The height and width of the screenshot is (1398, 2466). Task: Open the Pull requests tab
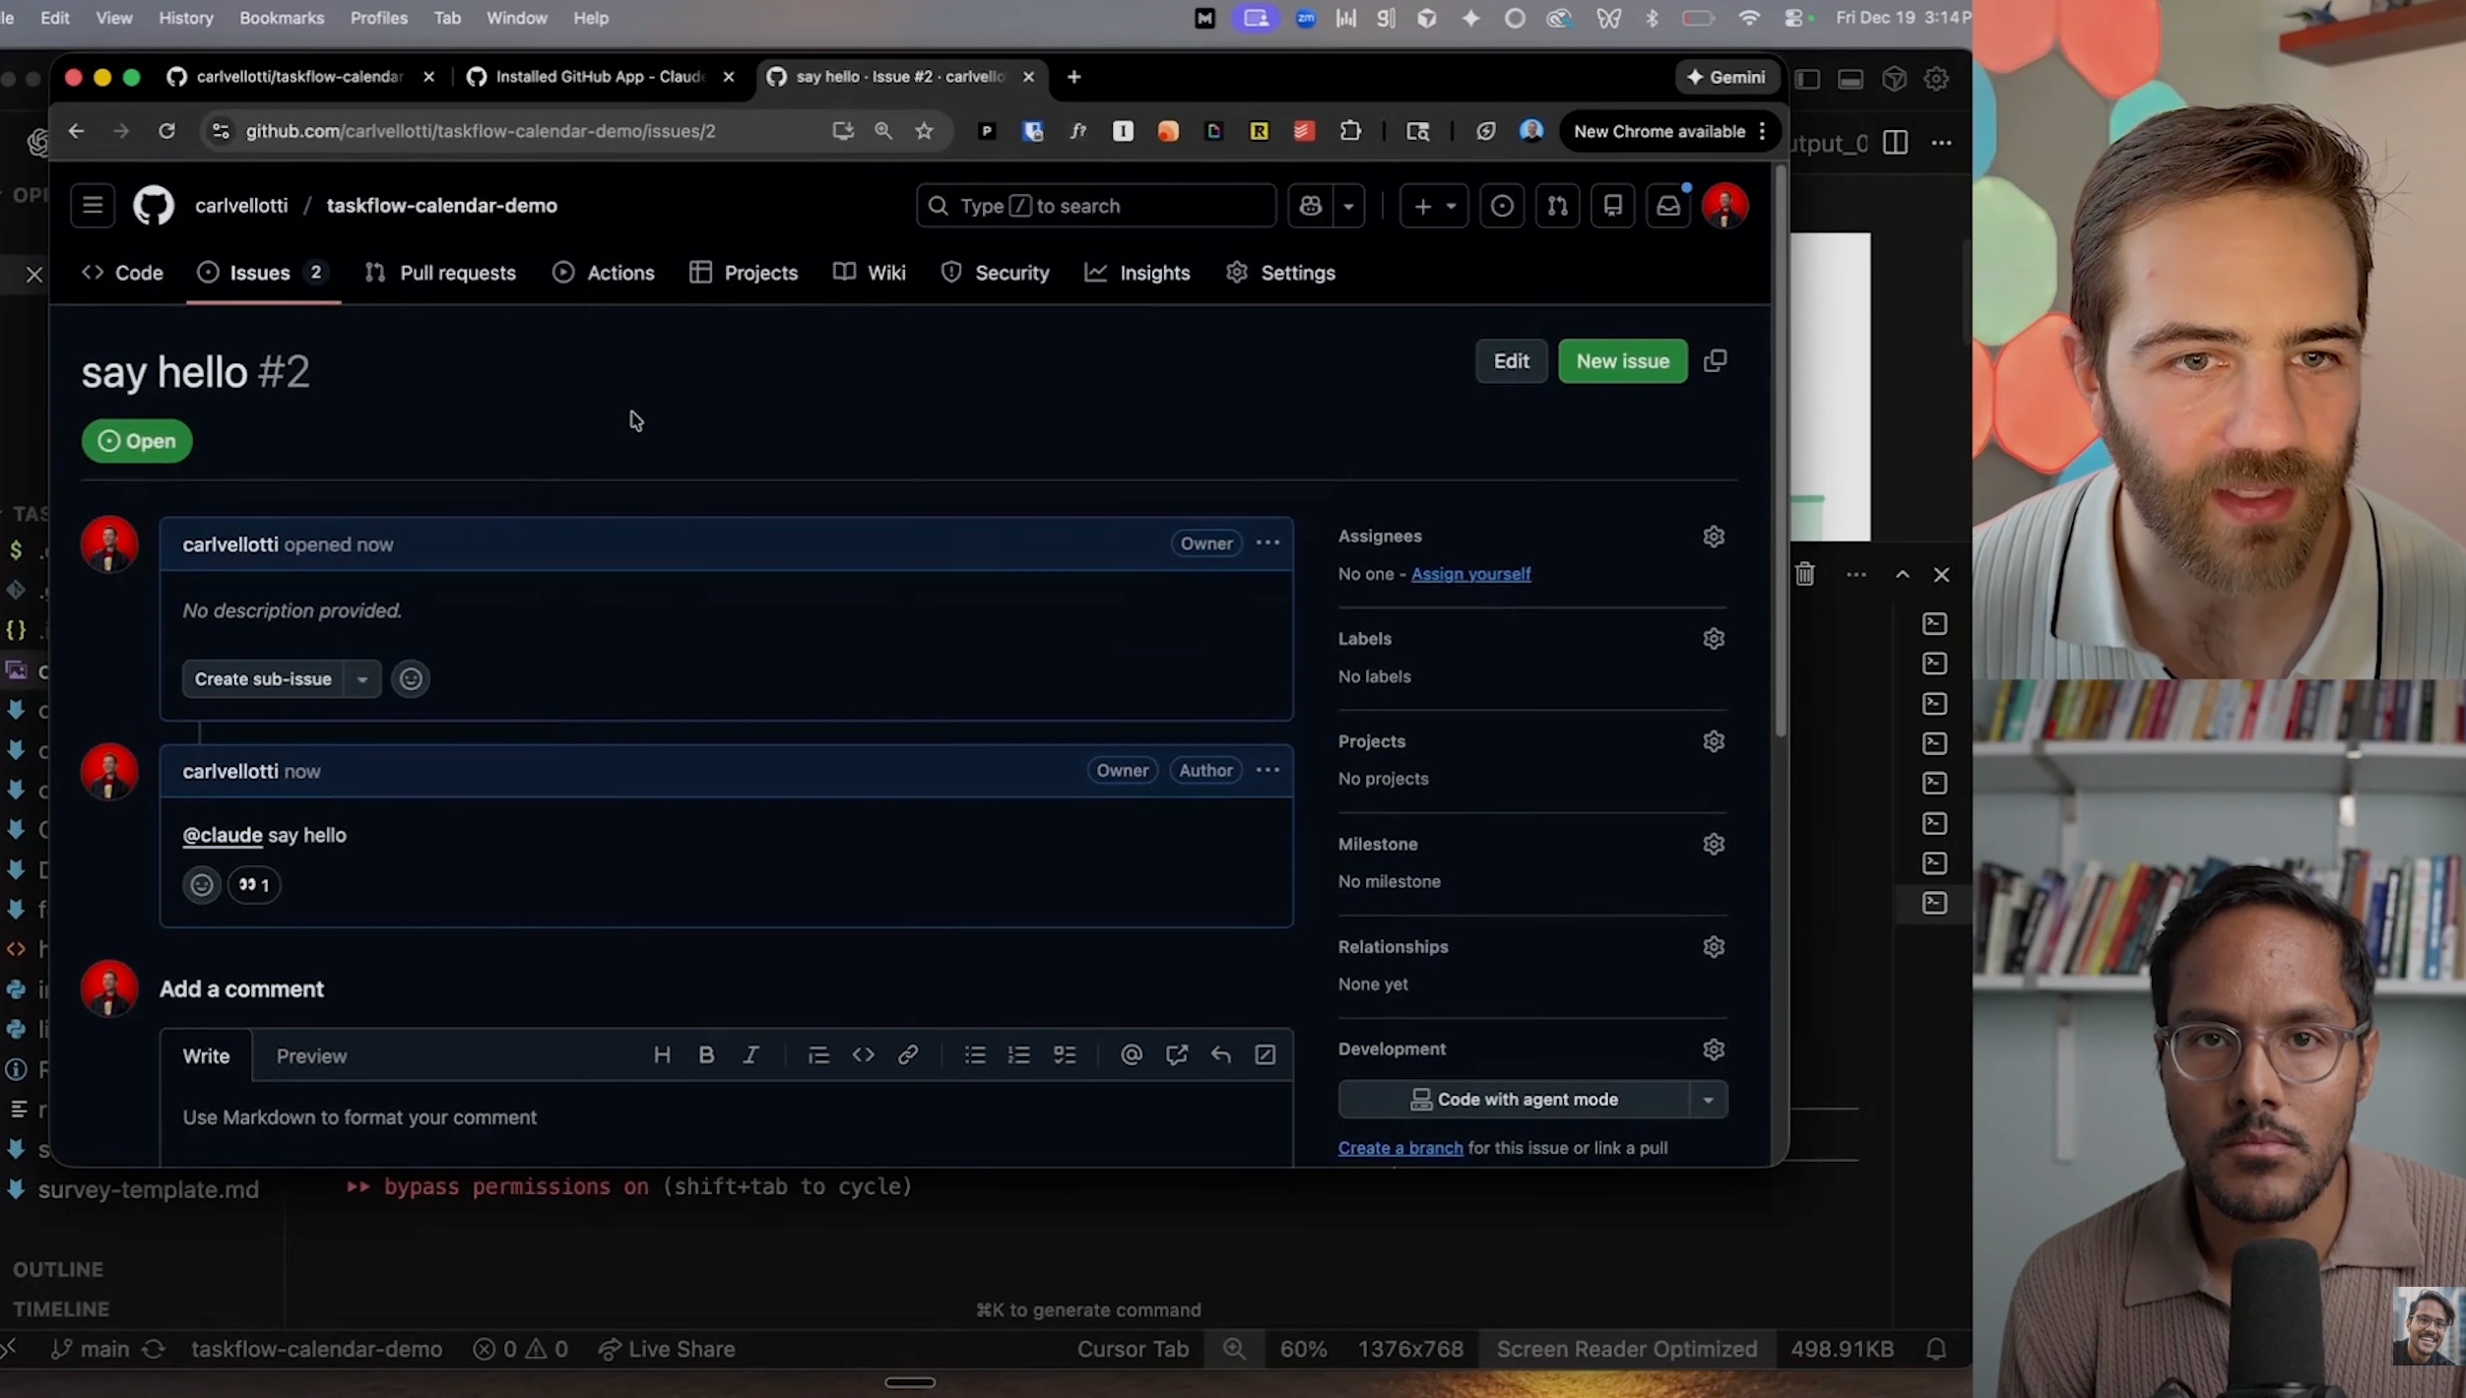coord(440,273)
